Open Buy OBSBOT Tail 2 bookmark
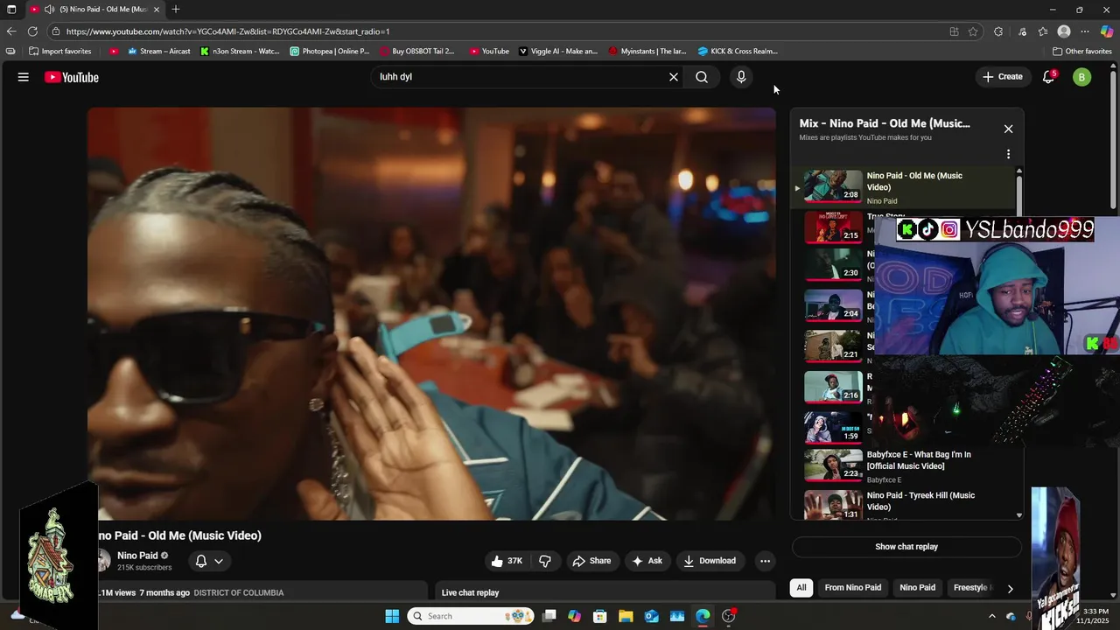The height and width of the screenshot is (630, 1120). tap(417, 52)
